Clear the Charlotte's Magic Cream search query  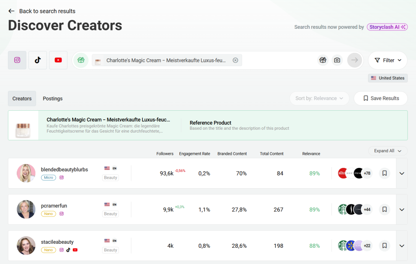point(235,60)
